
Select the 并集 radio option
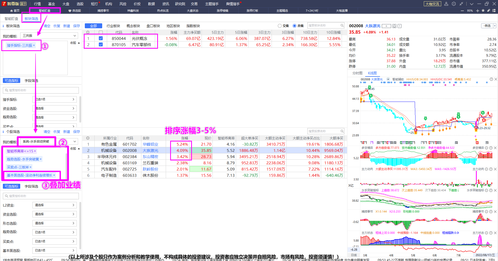pyautogui.click(x=294, y=26)
